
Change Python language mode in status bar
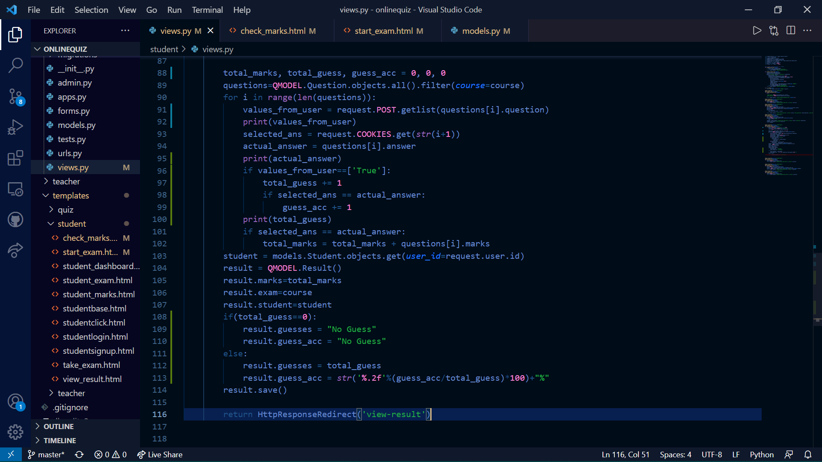(x=761, y=455)
